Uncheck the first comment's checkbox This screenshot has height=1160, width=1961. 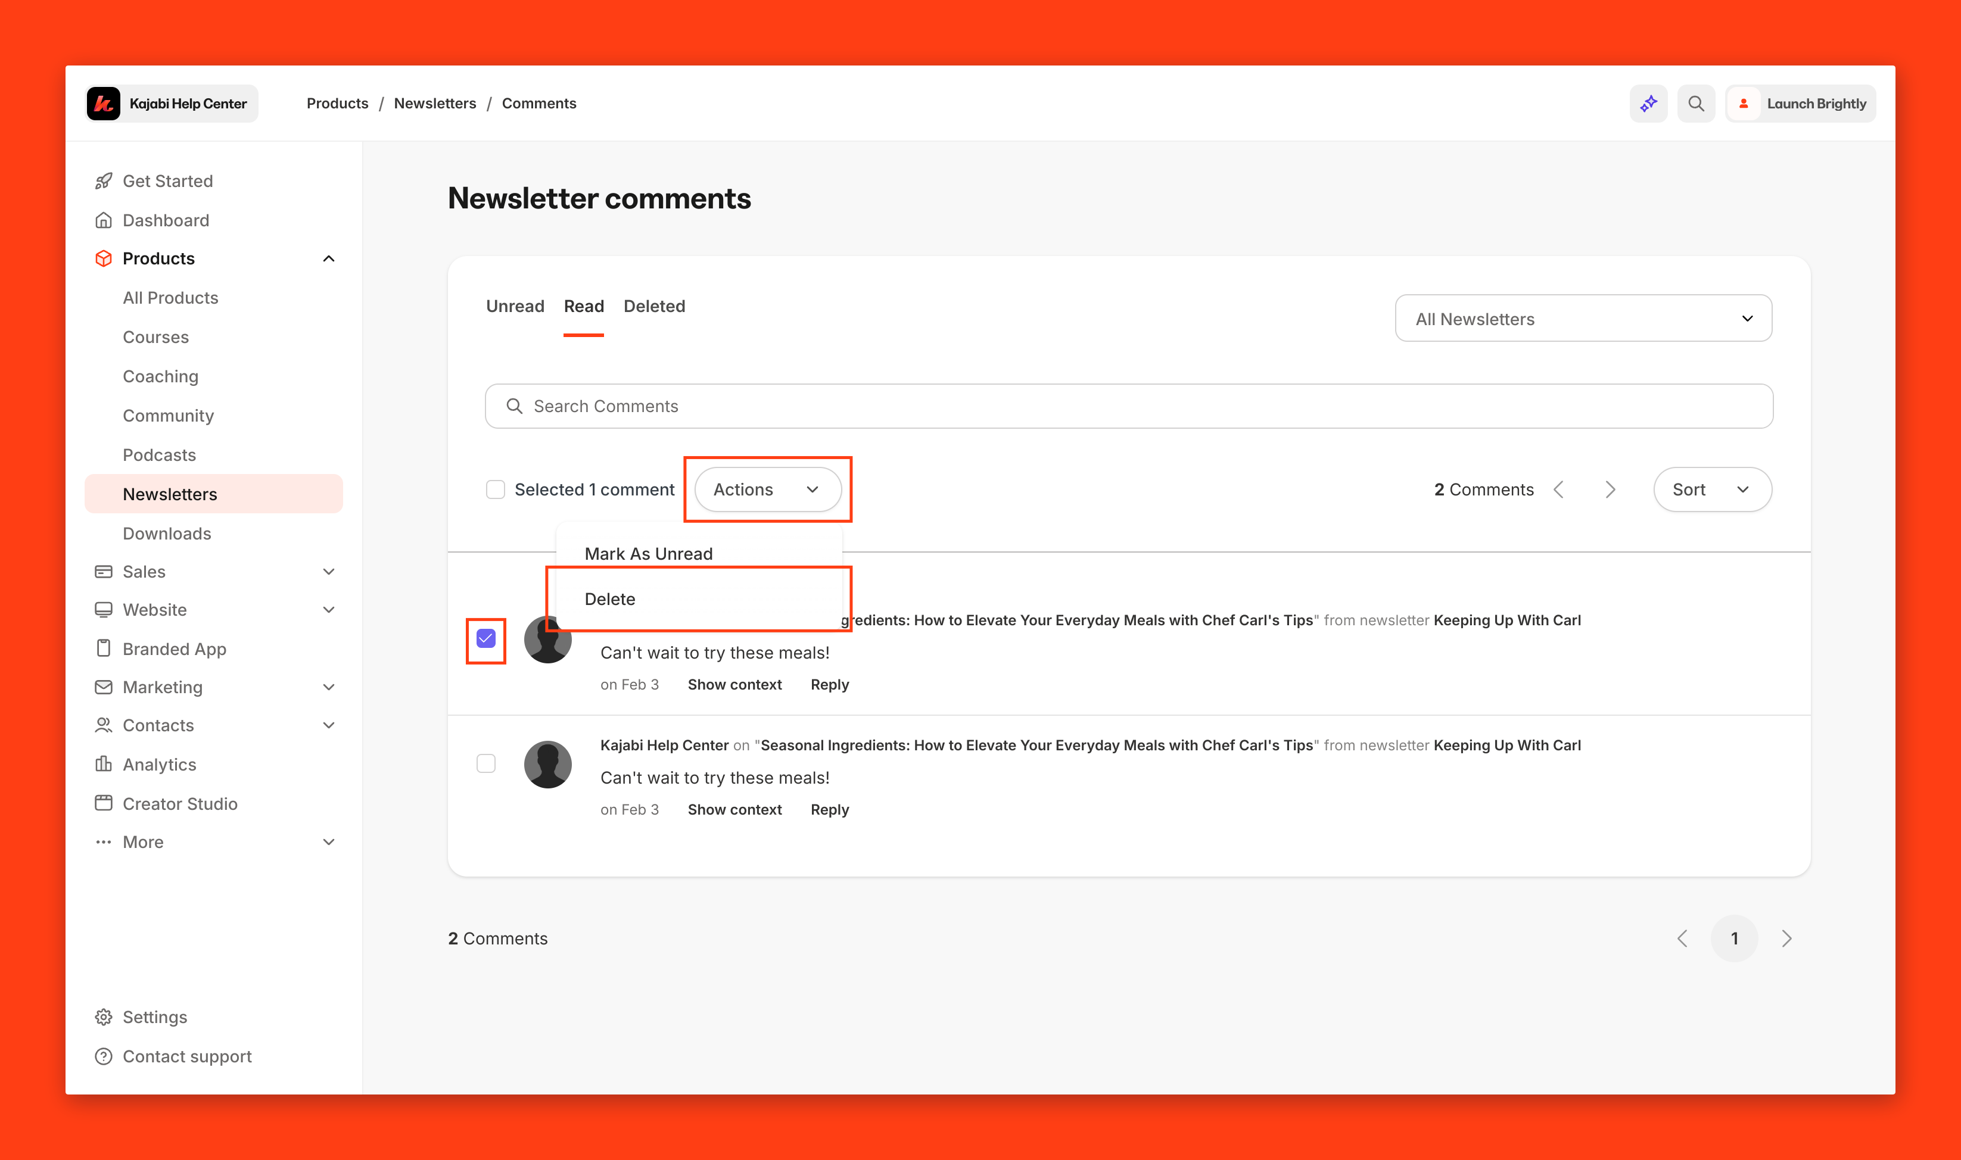pos(485,638)
